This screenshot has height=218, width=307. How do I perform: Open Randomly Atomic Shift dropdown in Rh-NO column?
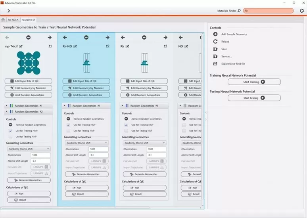point(86,143)
